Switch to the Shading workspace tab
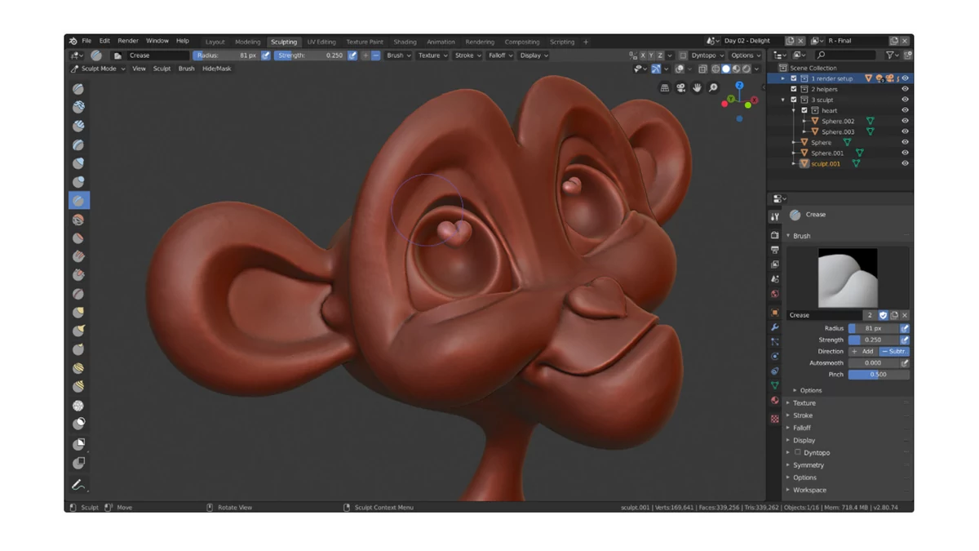Screen dimensions: 979x551 (405, 42)
